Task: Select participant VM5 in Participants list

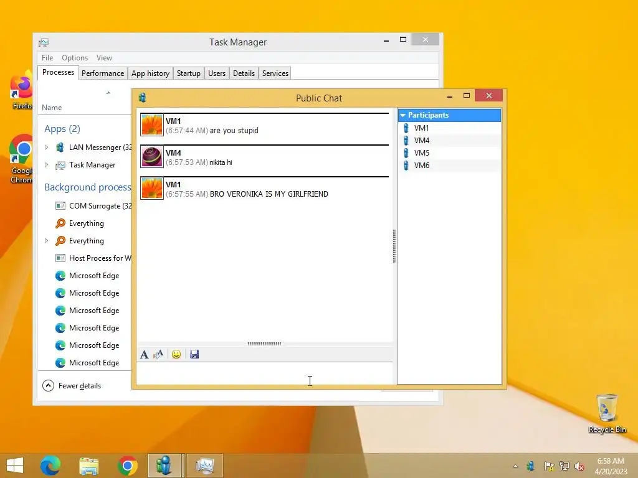Action: (x=449, y=153)
